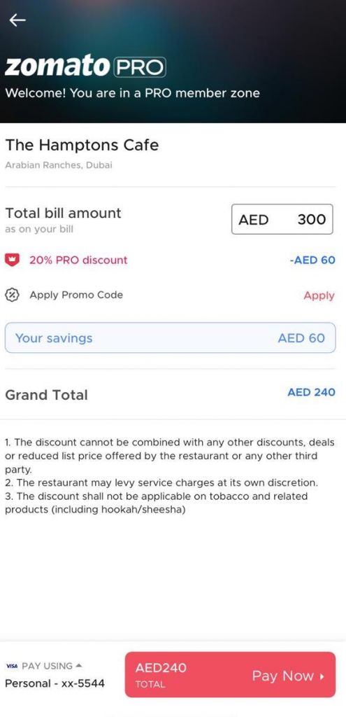Click the Visa card icon
The image size is (346, 717).
pos(12,667)
